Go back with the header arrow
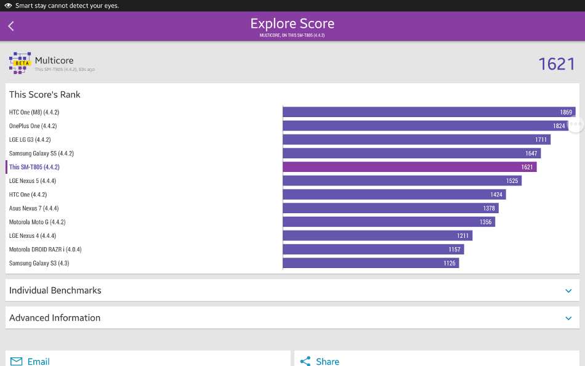Image resolution: width=585 pixels, height=366 pixels. click(11, 26)
